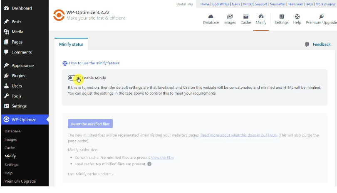Image resolution: width=337 pixels, height=193 pixels.
Task: Click the Feedback speech bubble icon
Action: pos(307,44)
